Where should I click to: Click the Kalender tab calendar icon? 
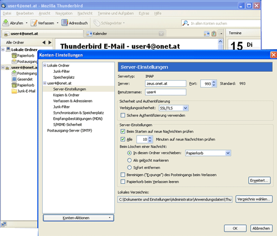click(89, 34)
